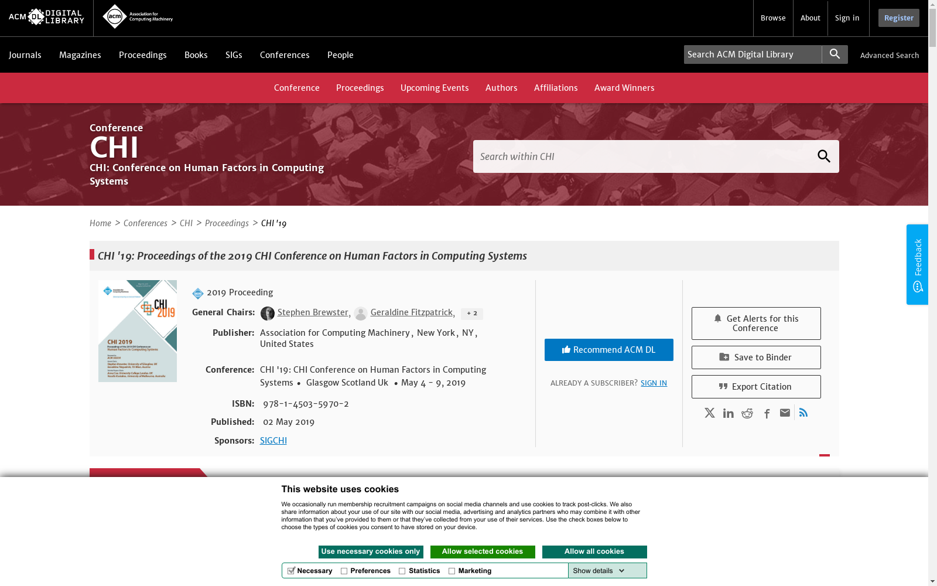Share this proceeding on Facebook
The image size is (937, 586).
point(767,414)
